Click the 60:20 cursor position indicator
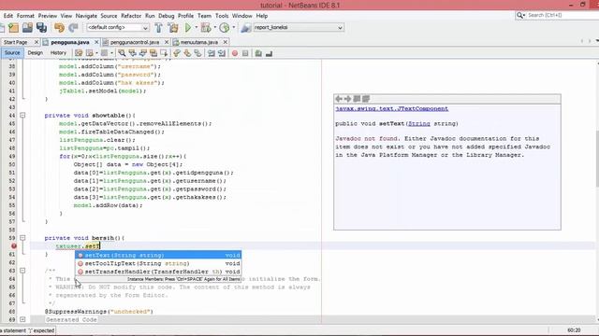The height and width of the screenshot is (336, 599). point(574,330)
